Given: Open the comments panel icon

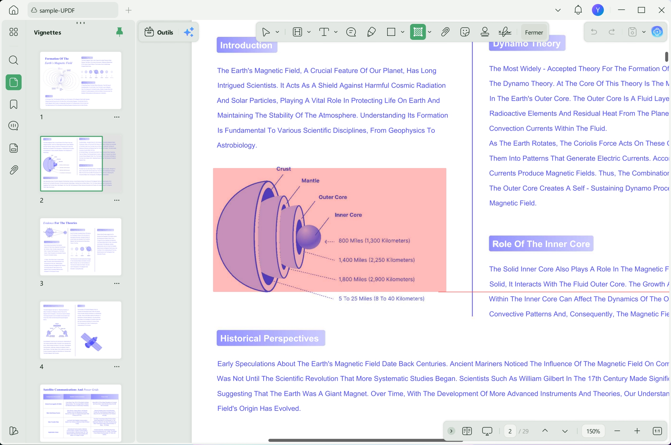Looking at the screenshot, I should (14, 126).
